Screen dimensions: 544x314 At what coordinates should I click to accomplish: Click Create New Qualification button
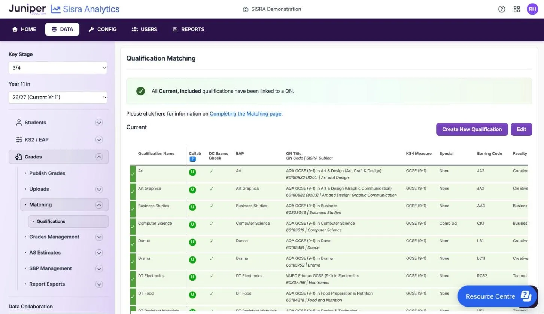(x=472, y=129)
